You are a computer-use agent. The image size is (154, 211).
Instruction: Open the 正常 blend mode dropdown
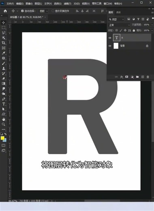point(119,25)
